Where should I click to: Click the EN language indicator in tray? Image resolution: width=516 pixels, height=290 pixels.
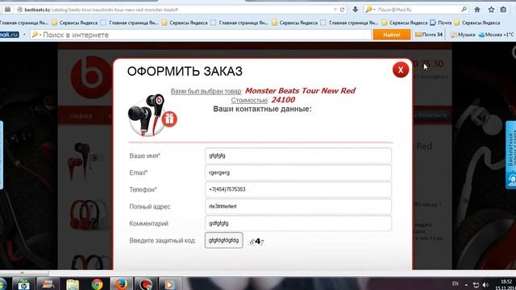[455, 284]
